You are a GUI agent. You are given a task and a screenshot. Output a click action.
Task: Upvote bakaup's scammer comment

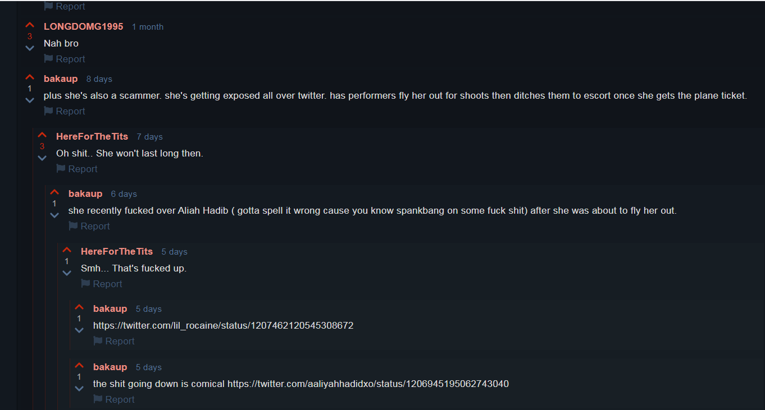30,77
